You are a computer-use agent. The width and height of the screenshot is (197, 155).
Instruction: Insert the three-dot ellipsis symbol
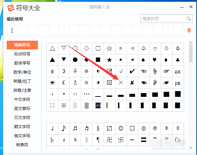87,94
